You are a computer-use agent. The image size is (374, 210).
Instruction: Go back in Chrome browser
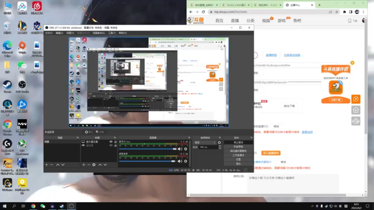pyautogui.click(x=191, y=12)
